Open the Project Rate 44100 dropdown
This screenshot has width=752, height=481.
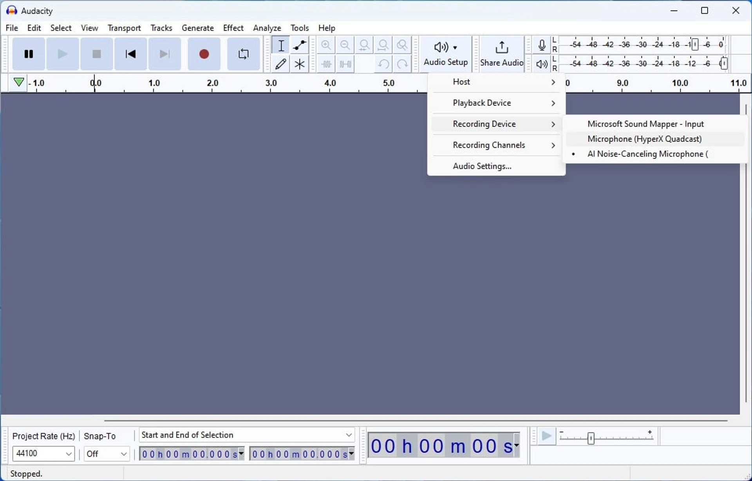pyautogui.click(x=43, y=454)
